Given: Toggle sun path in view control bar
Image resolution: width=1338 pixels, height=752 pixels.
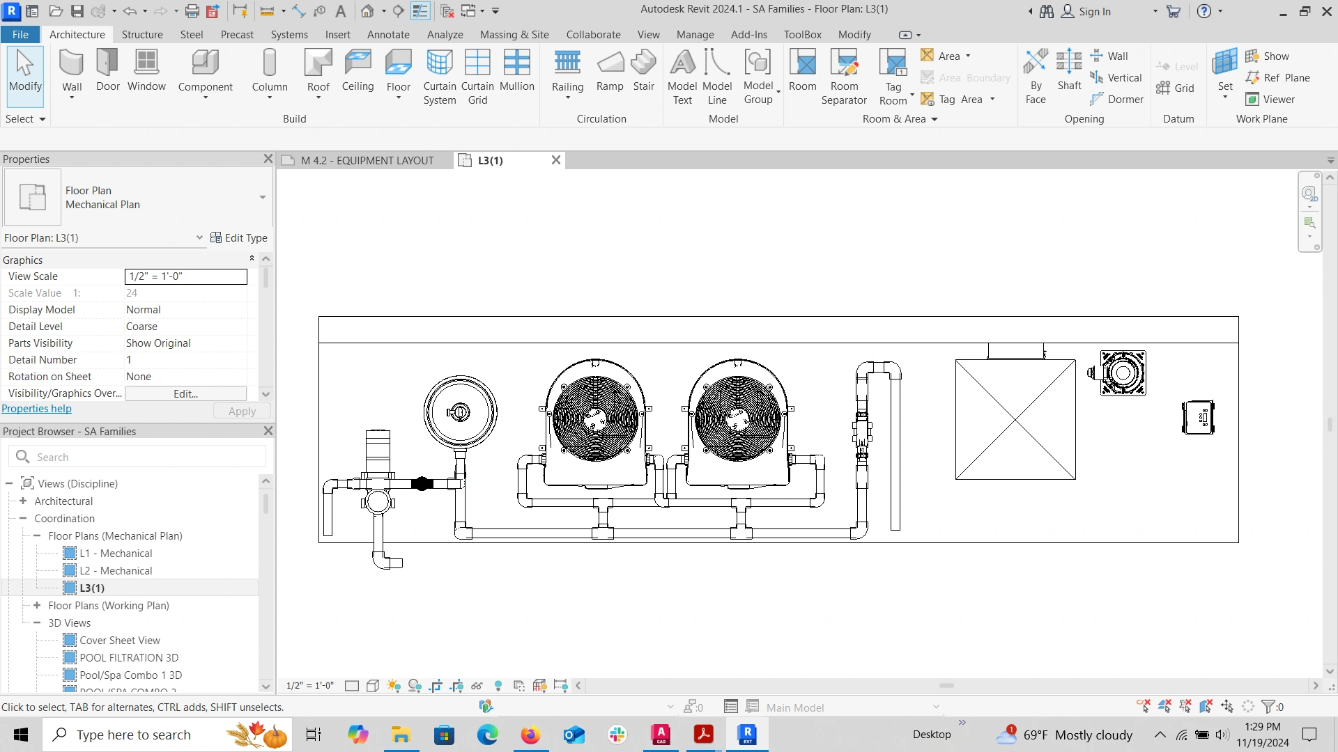Looking at the screenshot, I should (394, 686).
